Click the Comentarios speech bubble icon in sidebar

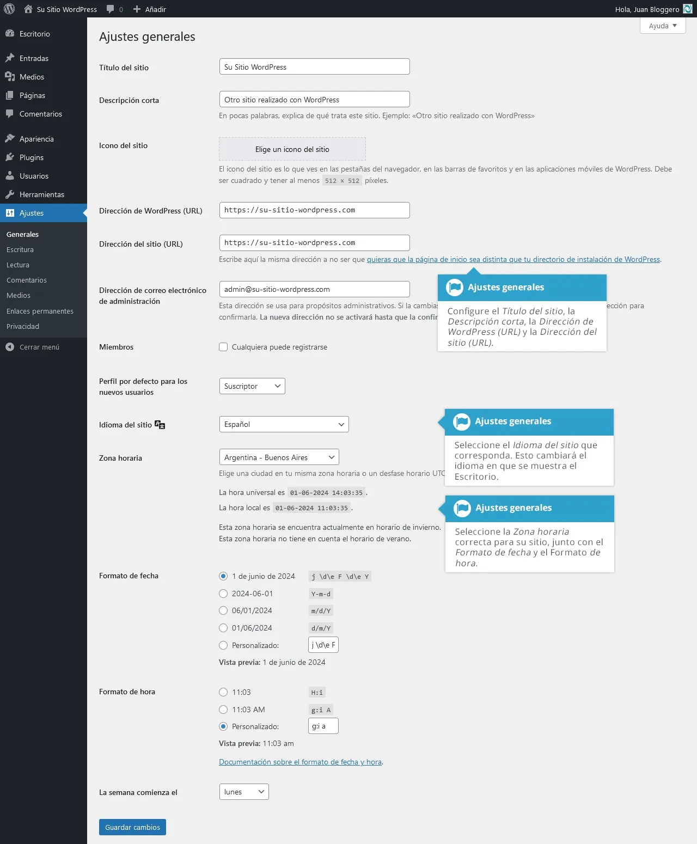click(x=10, y=114)
